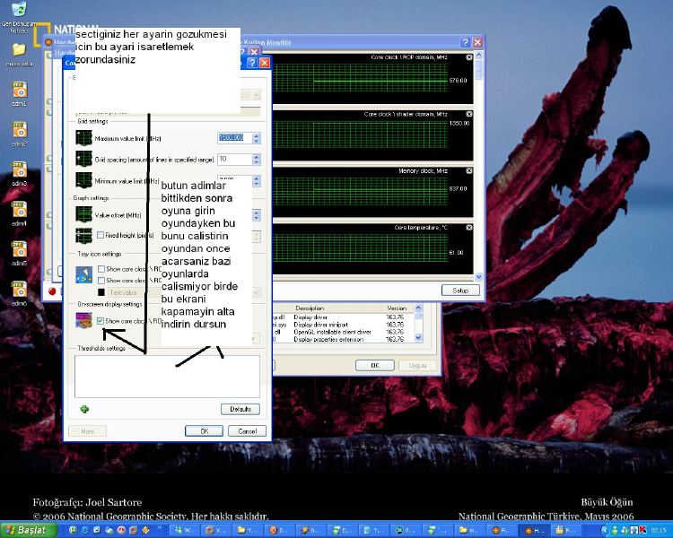This screenshot has height=538, width=673.
Task: Click the Version column header
Action: [x=397, y=308]
